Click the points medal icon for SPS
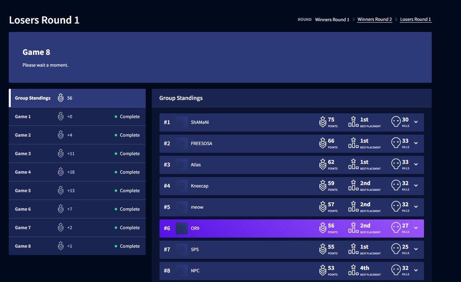This screenshot has height=282, width=461. click(x=323, y=249)
